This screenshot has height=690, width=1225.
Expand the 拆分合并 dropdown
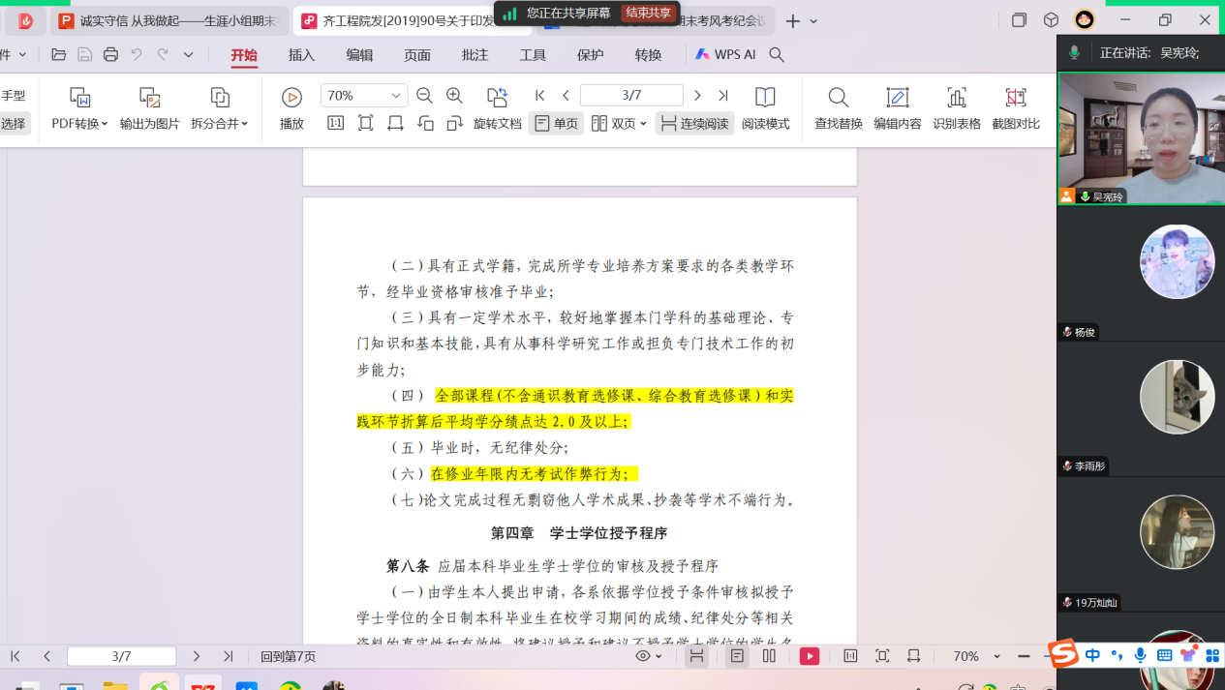click(x=220, y=124)
